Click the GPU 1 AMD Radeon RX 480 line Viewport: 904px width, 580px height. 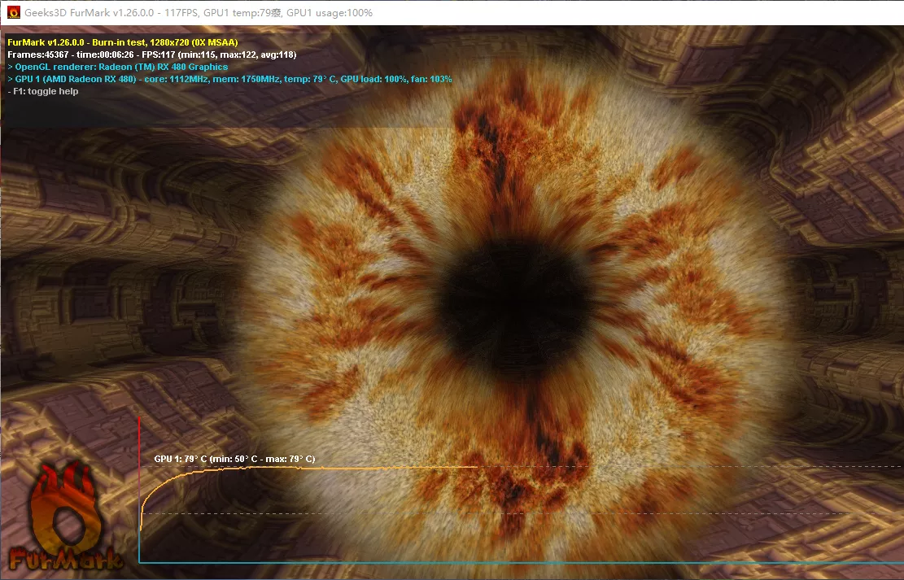pos(229,79)
